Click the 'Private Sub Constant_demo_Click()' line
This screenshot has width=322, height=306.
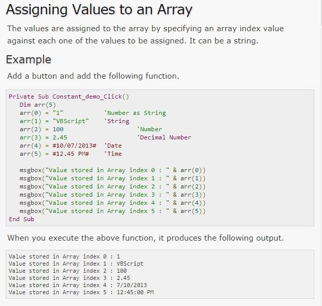[69, 96]
